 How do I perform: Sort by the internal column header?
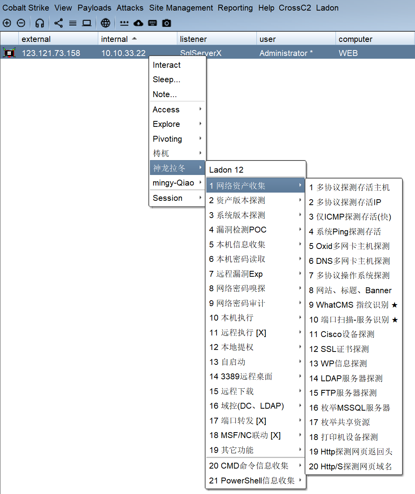114,39
